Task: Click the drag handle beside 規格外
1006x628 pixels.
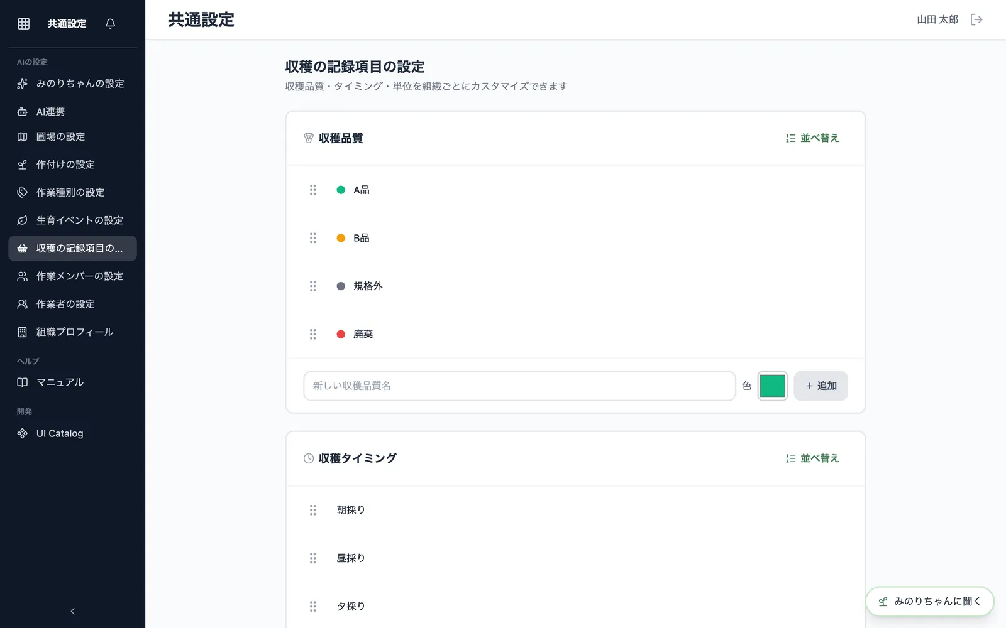Action: coord(313,286)
